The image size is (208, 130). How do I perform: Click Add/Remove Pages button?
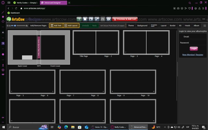pyautogui.click(x=38, y=26)
